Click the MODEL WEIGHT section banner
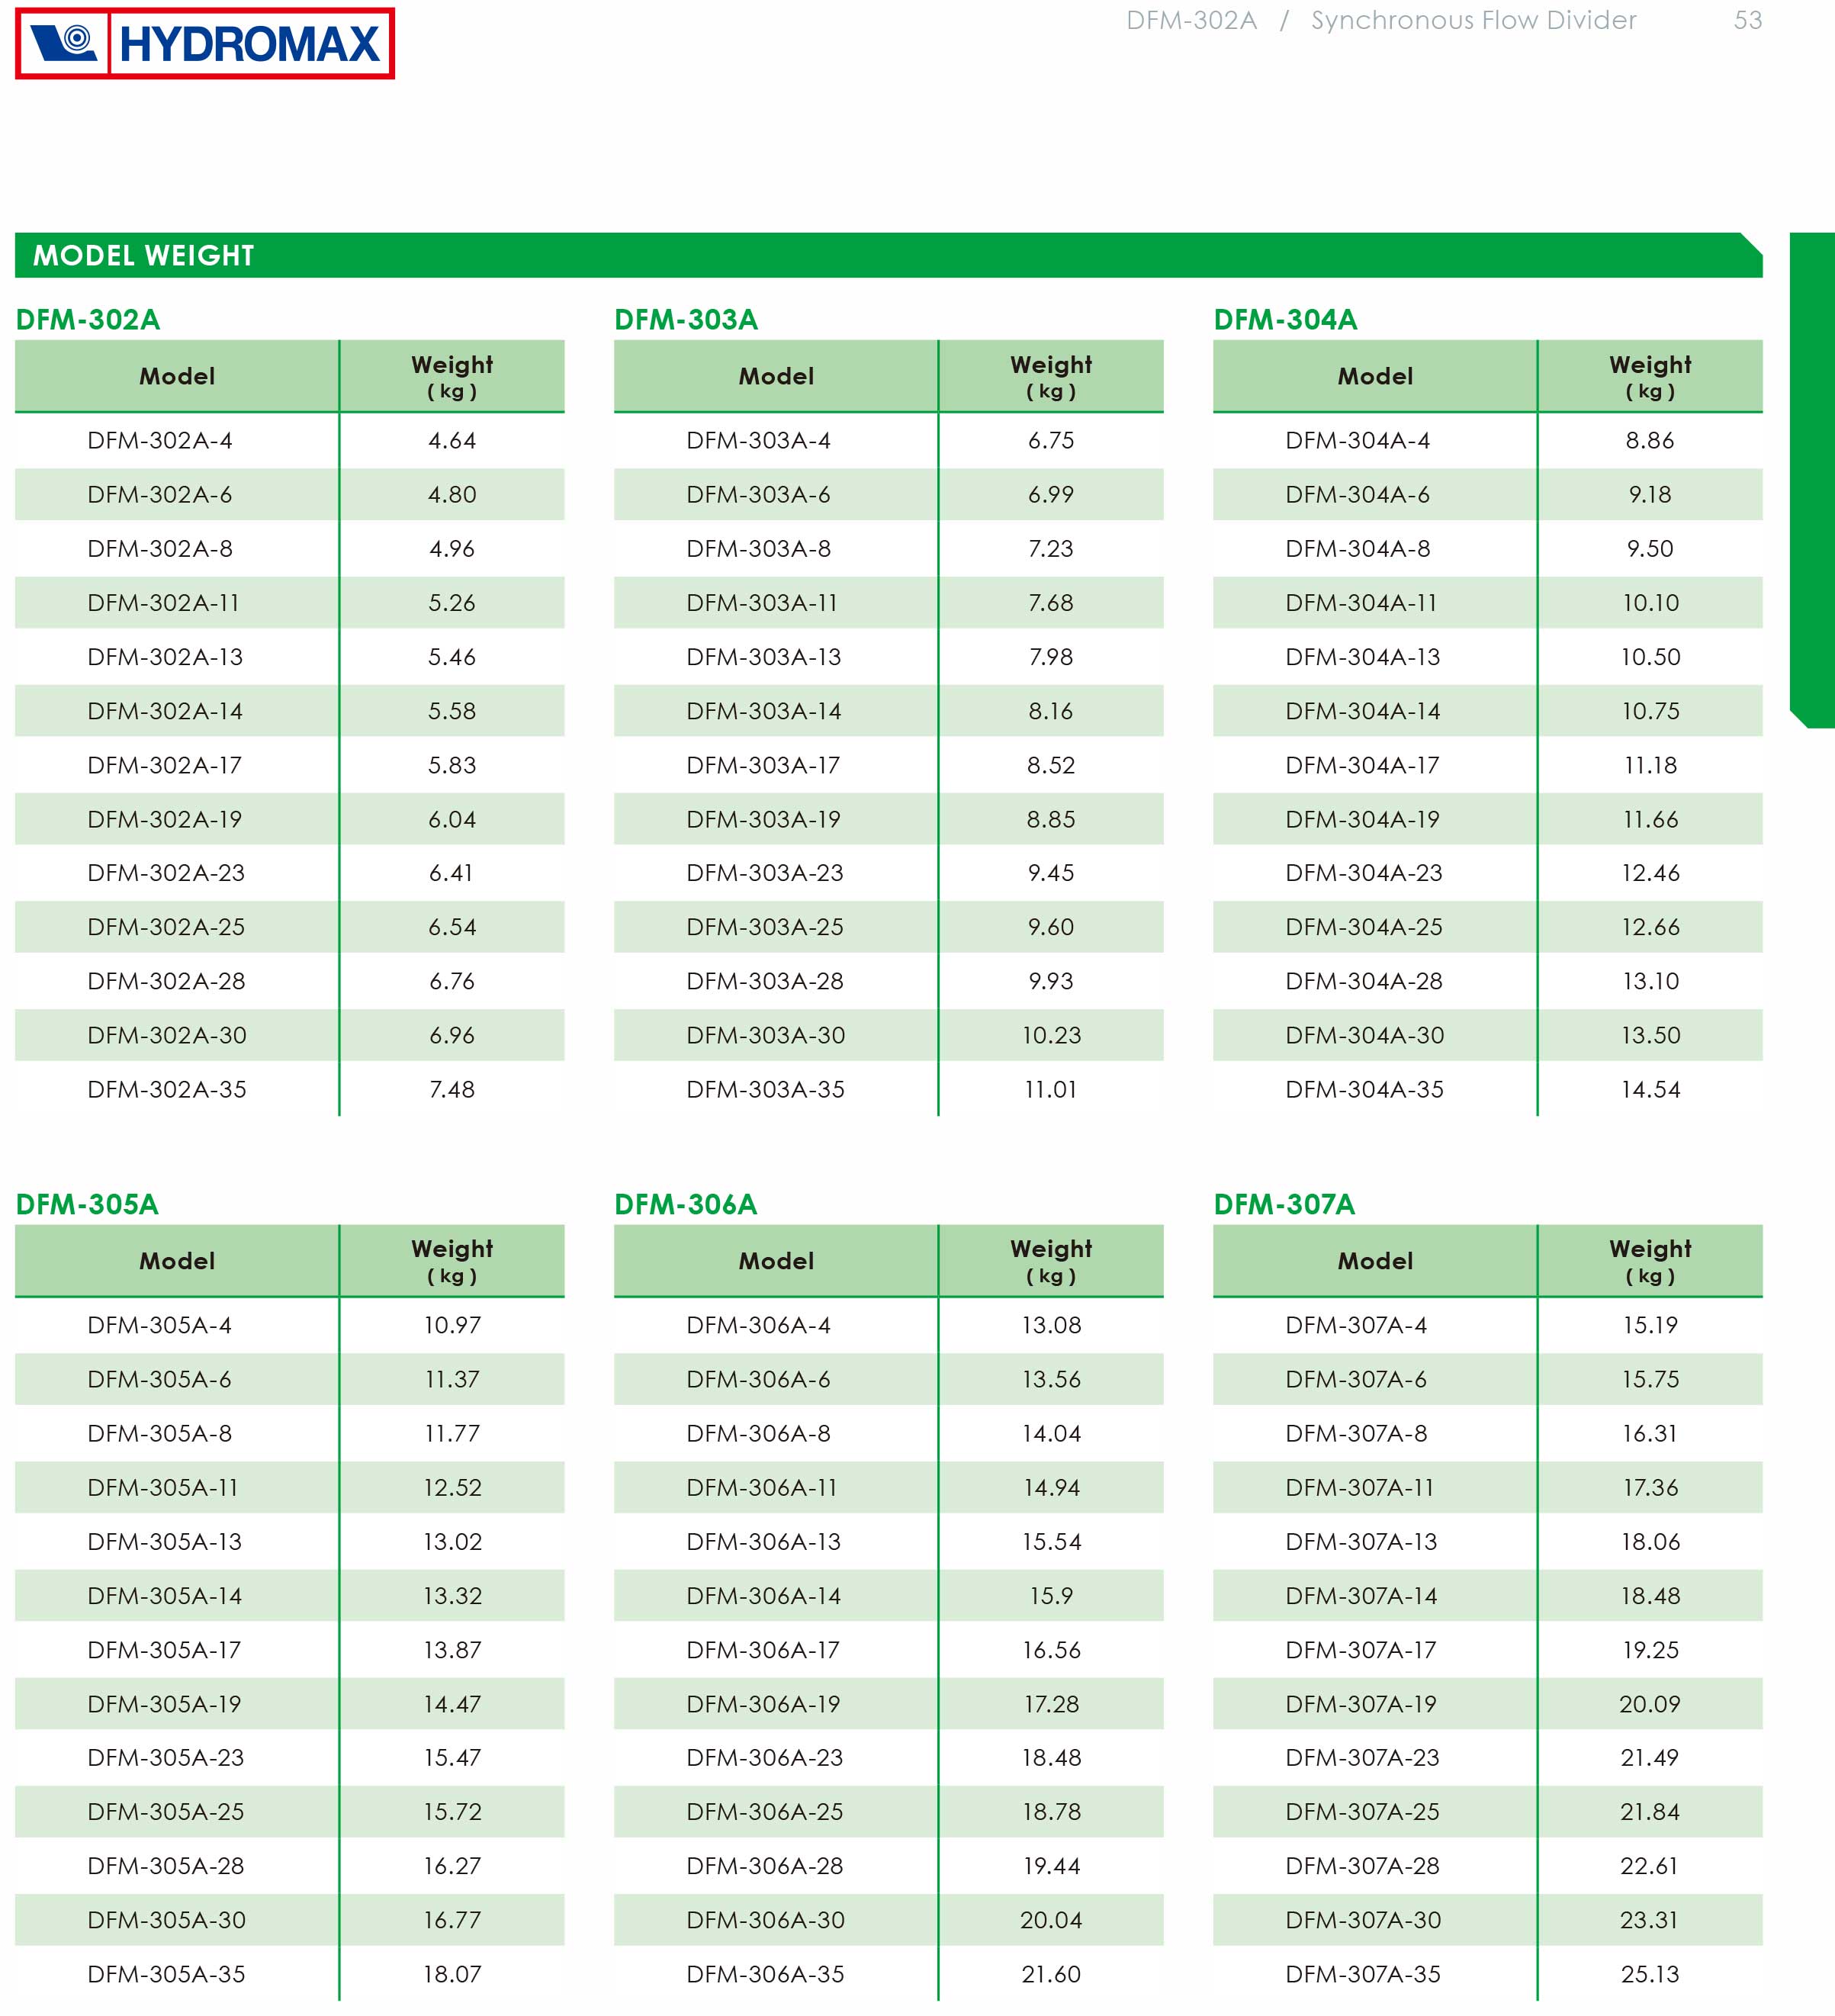Screen dimensions: 1835x2016 tap(888, 255)
